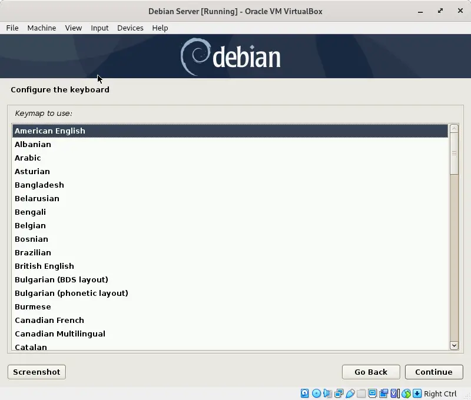
Task: Click the recording status icon
Action: pos(384,394)
